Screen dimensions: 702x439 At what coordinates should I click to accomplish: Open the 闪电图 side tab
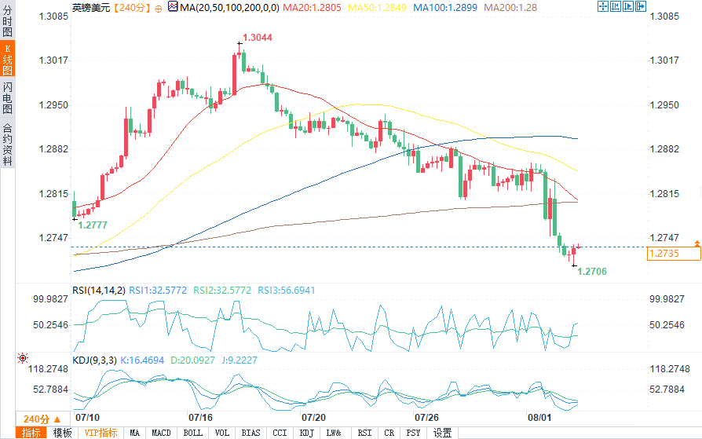pos(7,97)
